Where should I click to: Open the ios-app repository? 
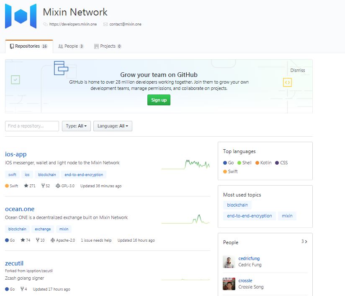point(15,154)
